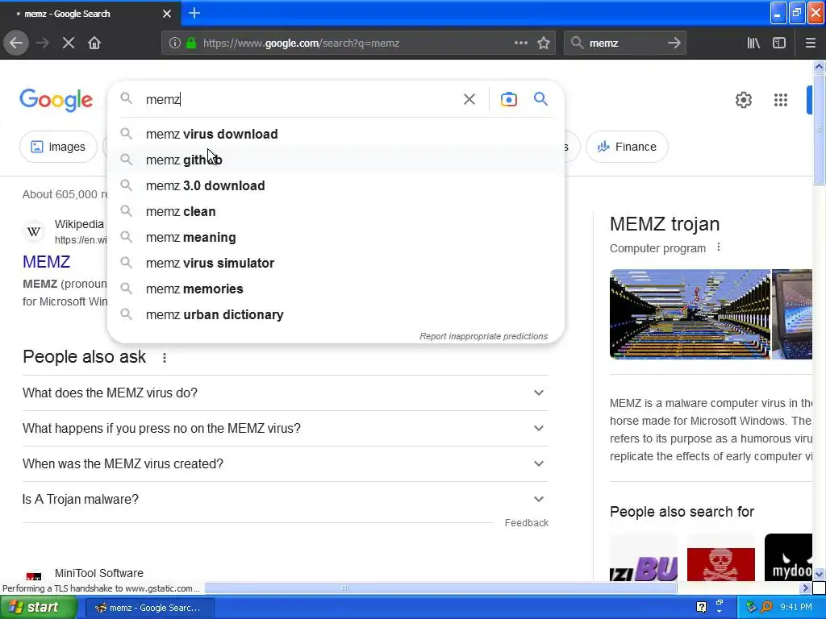
Task: Click Report inappropriate predictions link
Action: click(x=484, y=336)
